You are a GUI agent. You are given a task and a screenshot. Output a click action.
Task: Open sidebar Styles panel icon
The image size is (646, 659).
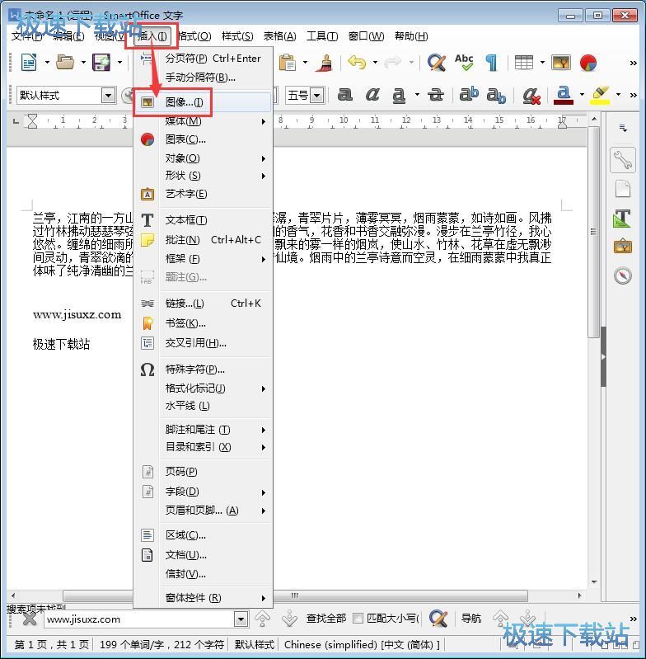622,218
